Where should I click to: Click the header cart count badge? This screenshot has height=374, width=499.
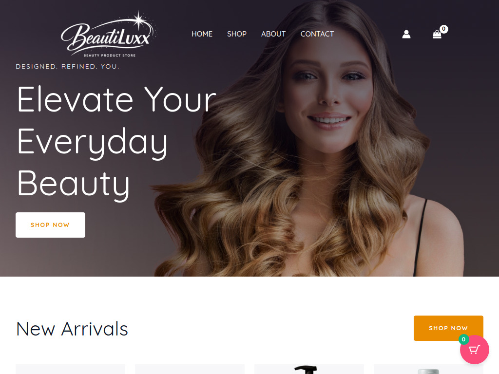[443, 29]
